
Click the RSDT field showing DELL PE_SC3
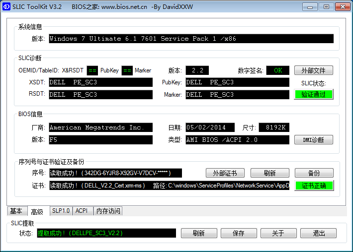coord(100,95)
